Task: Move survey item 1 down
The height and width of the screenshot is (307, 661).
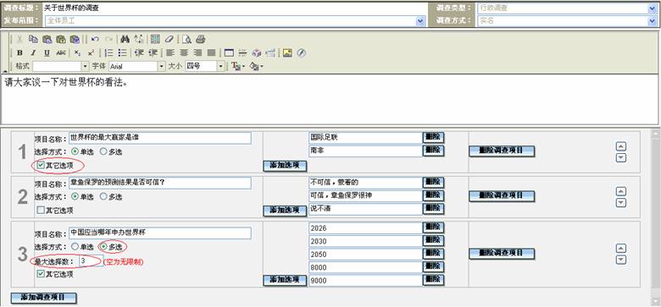Action: [x=621, y=157]
